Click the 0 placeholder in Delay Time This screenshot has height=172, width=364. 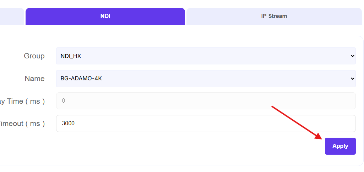pyautogui.click(x=63, y=101)
